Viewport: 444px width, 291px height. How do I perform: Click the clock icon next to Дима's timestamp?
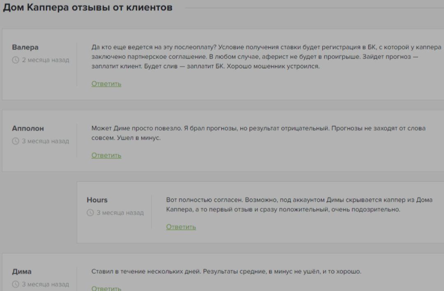(15, 284)
